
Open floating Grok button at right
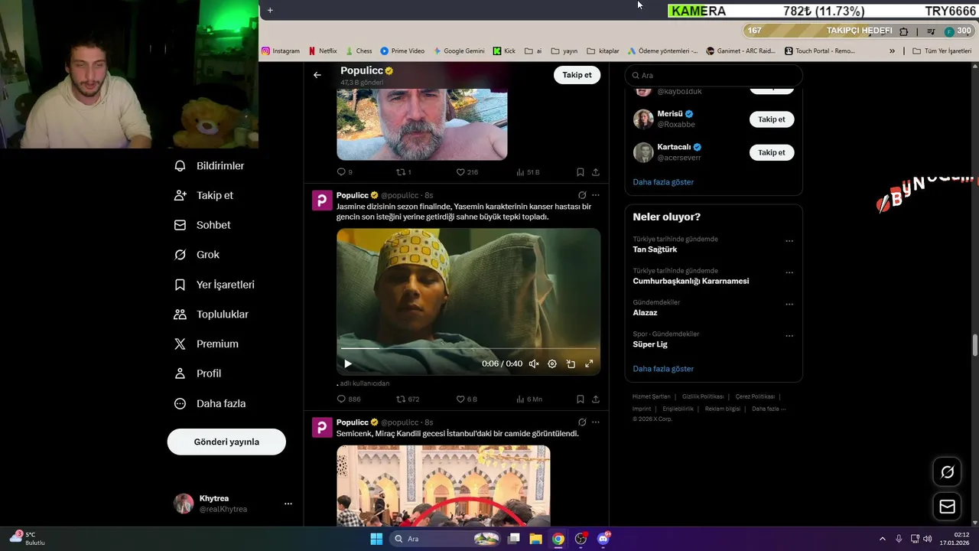pyautogui.click(x=947, y=472)
